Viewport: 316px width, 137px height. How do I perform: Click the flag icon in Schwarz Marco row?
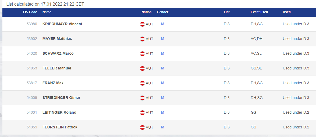pyautogui.click(x=142, y=54)
